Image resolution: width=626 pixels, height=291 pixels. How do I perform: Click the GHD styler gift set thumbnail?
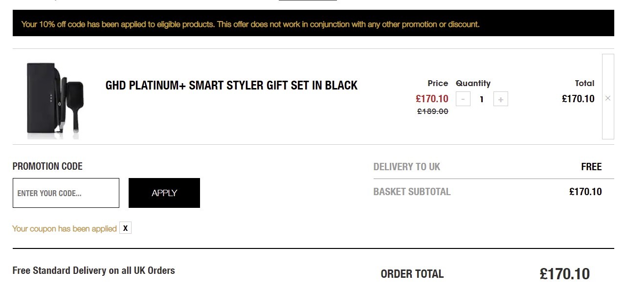point(55,100)
